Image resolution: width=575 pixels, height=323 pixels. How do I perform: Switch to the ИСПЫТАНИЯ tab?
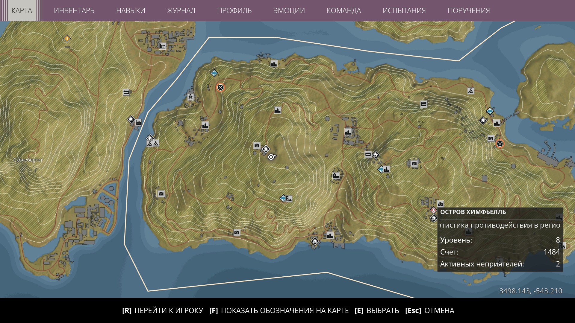404,10
